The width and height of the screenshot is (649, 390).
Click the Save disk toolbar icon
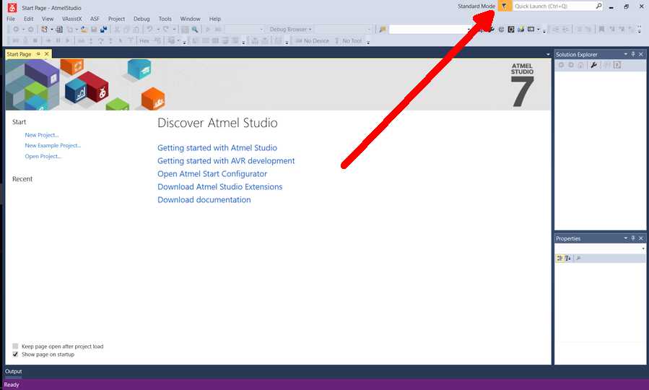tap(94, 30)
